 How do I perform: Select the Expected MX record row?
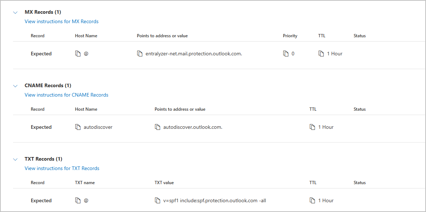[x=41, y=53]
